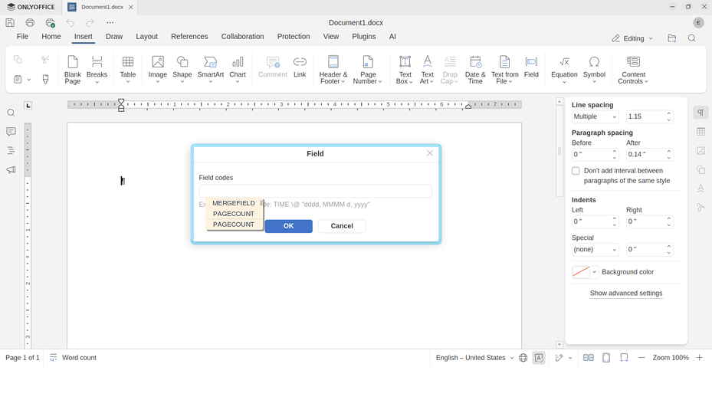Viewport: 712px width, 400px height.
Task: Open the File menu
Action: [22, 36]
